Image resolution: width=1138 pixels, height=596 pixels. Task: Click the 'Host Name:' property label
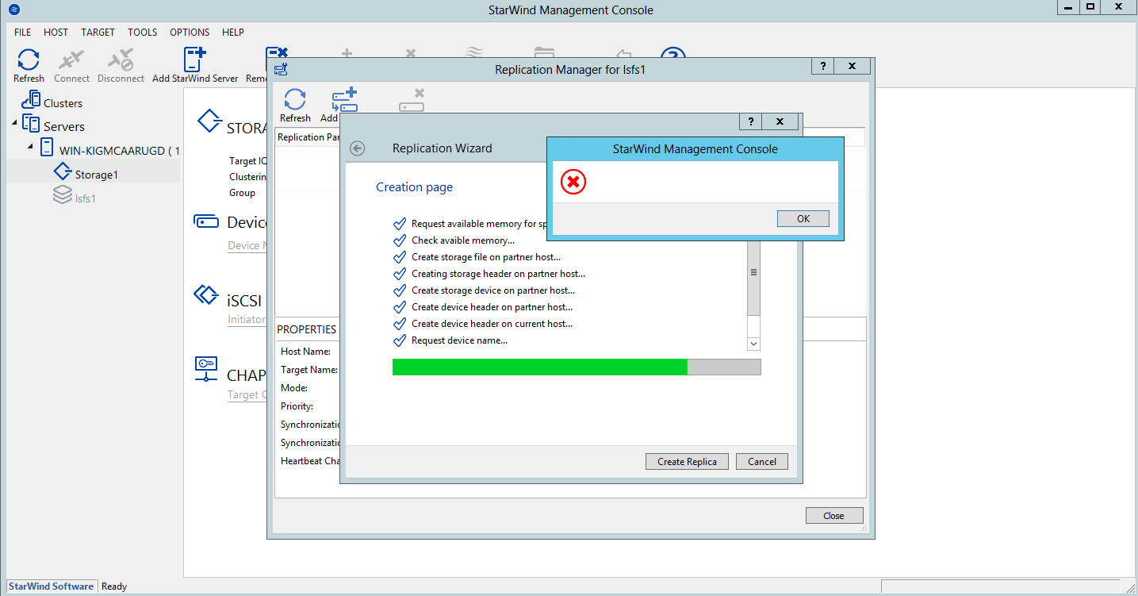pyautogui.click(x=305, y=351)
